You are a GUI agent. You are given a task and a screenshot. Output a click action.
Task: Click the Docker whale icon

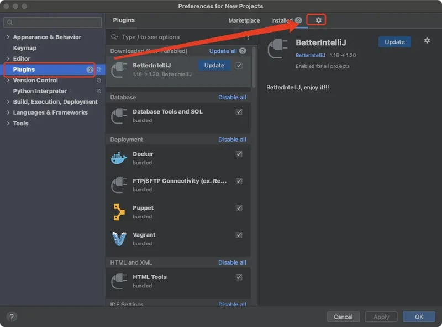click(119, 158)
